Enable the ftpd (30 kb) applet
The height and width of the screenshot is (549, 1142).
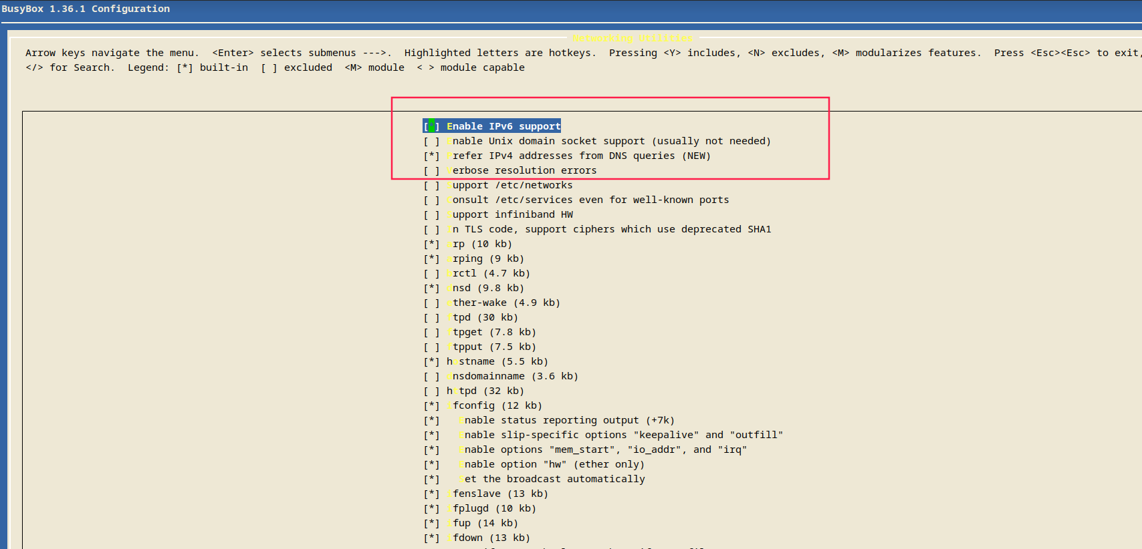471,317
